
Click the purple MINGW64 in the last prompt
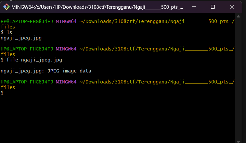pyautogui.click(x=66, y=82)
